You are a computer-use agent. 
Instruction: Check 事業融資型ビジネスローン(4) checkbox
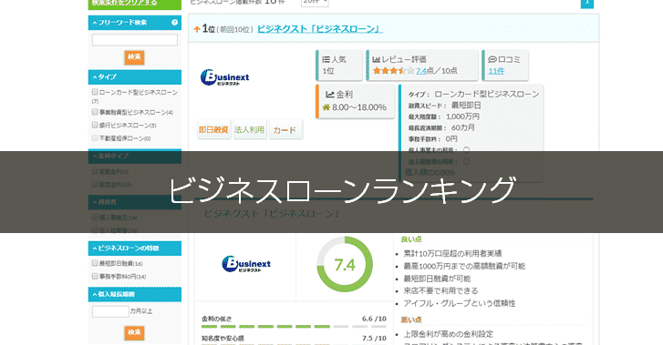95,112
